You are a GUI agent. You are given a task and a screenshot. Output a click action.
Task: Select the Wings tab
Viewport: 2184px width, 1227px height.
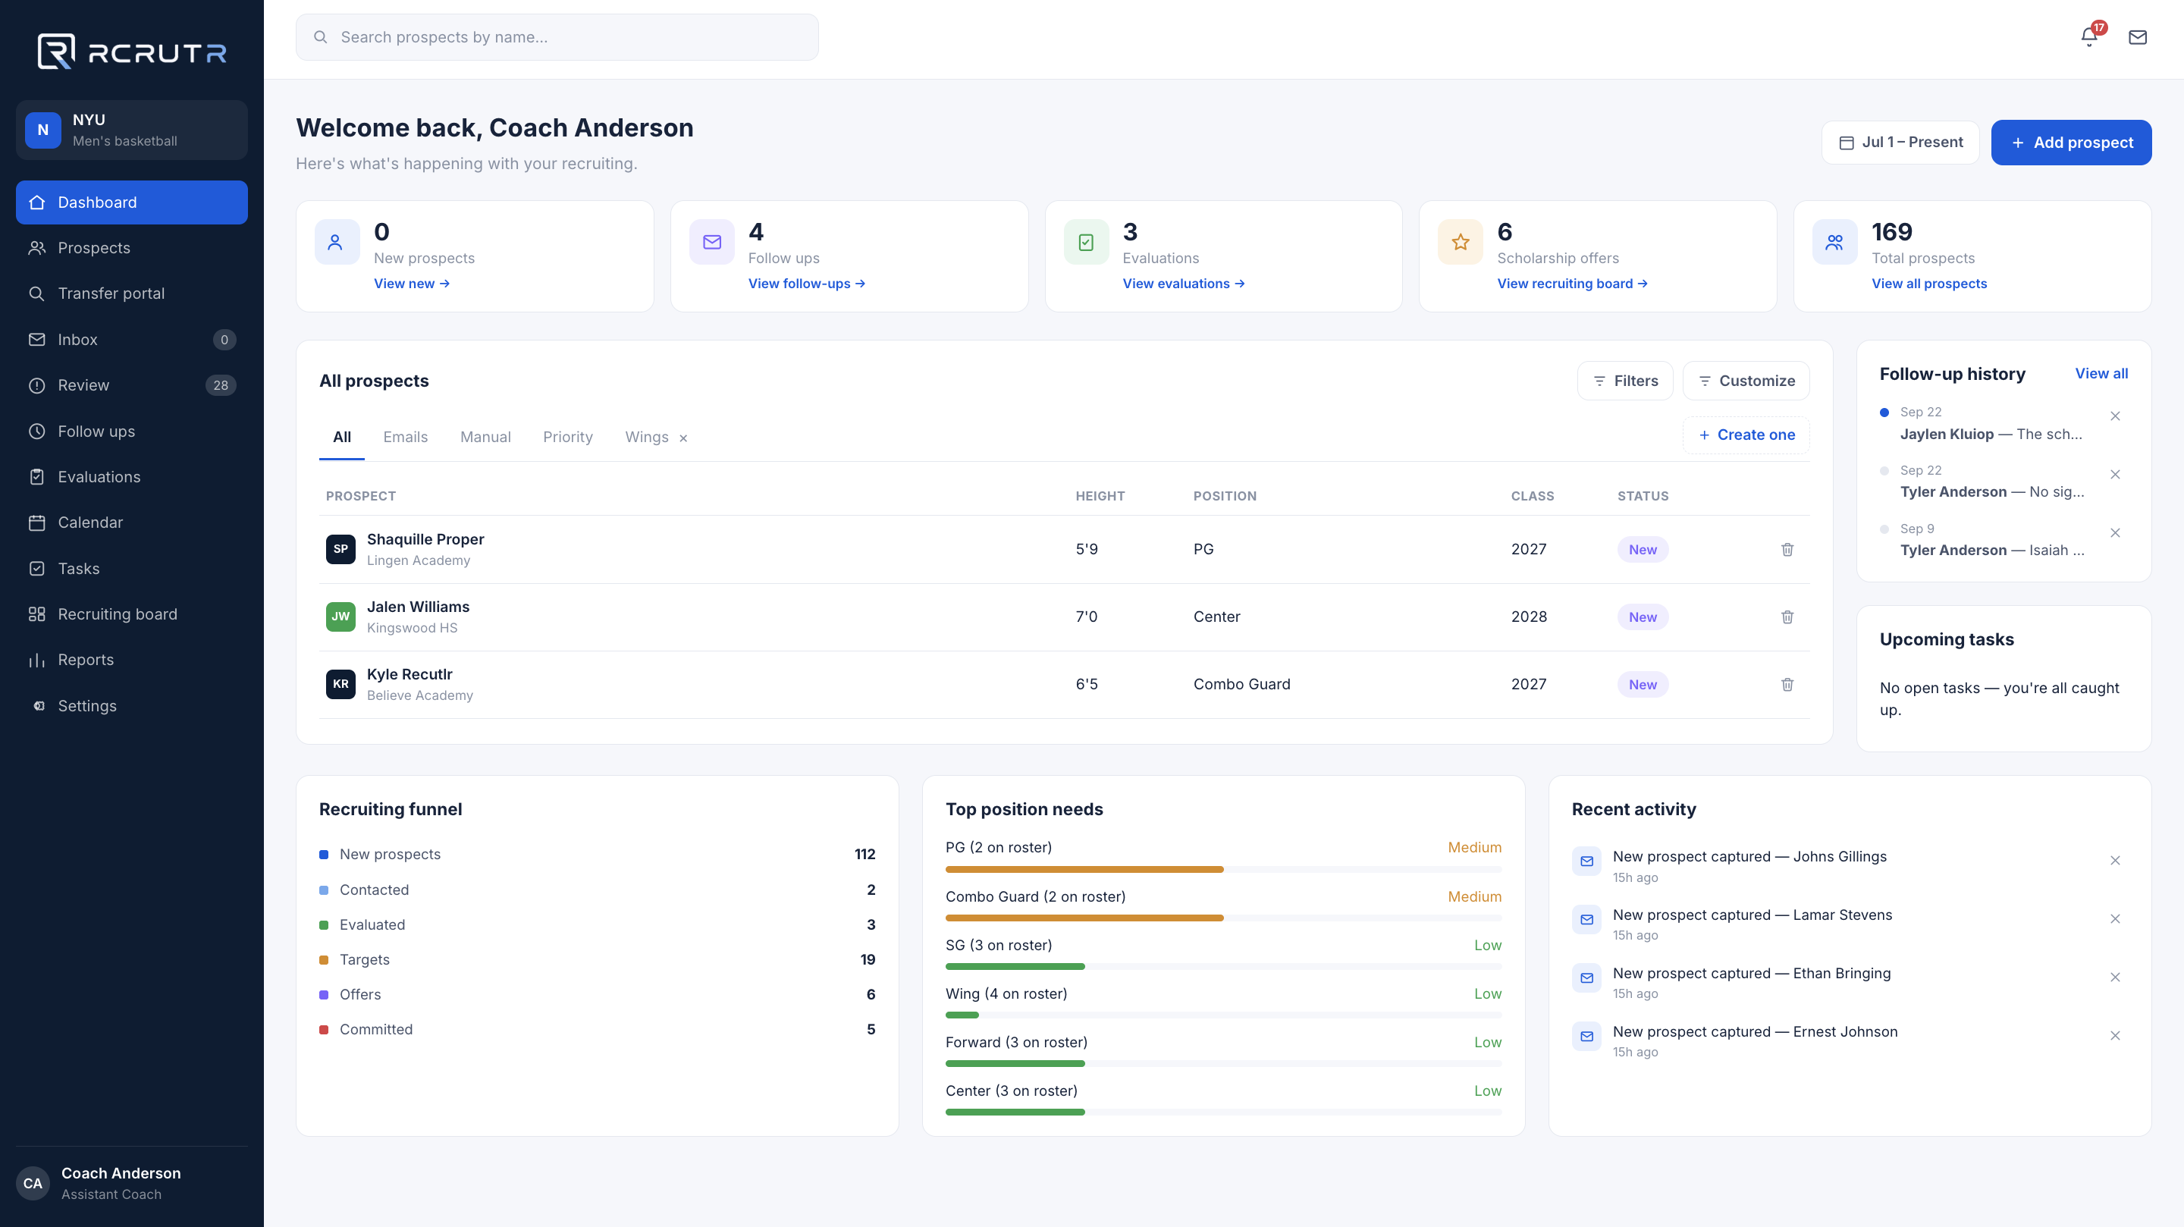(x=647, y=438)
